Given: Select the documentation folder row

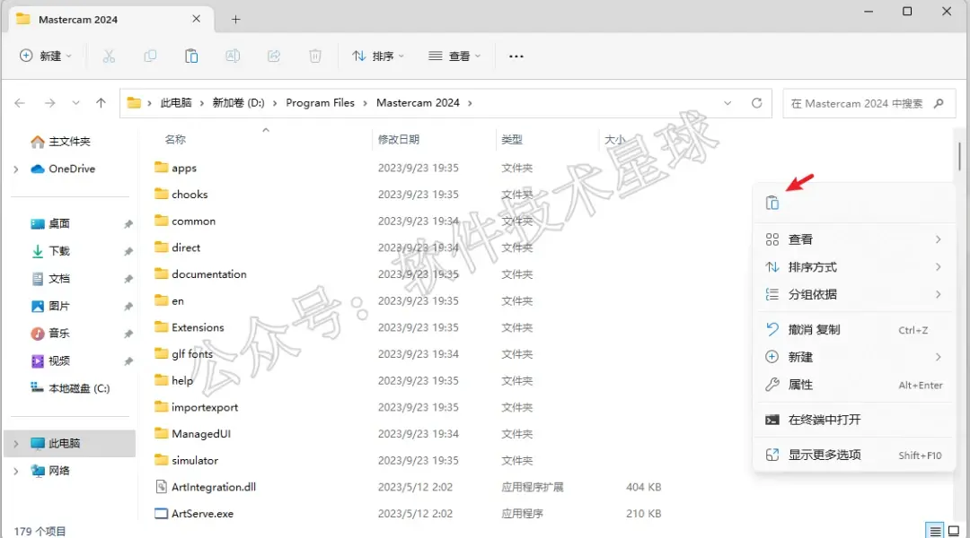Looking at the screenshot, I should tap(409, 274).
